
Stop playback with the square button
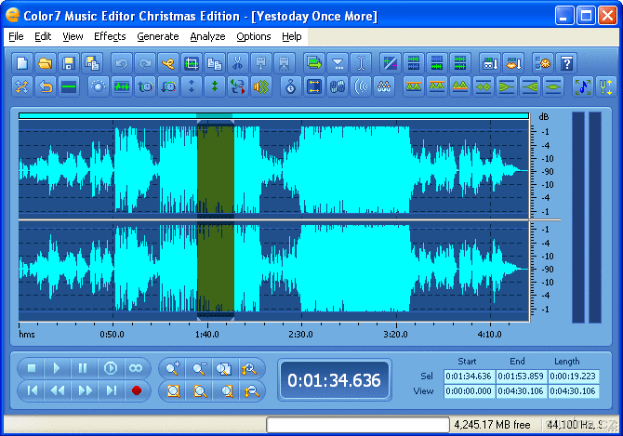point(32,368)
